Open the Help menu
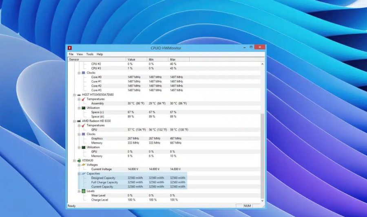This screenshot has width=367, height=217. pos(100,54)
